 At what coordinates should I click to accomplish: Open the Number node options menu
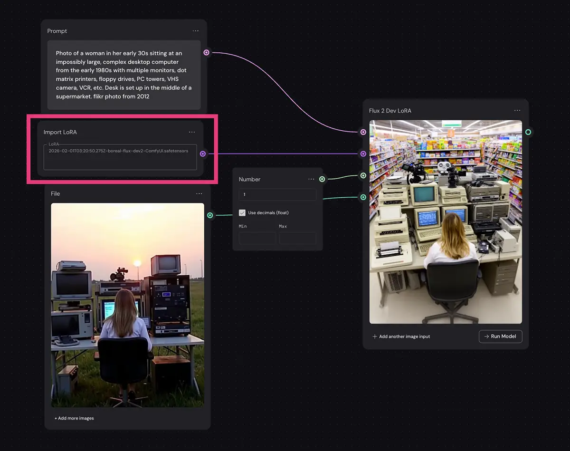[311, 179]
